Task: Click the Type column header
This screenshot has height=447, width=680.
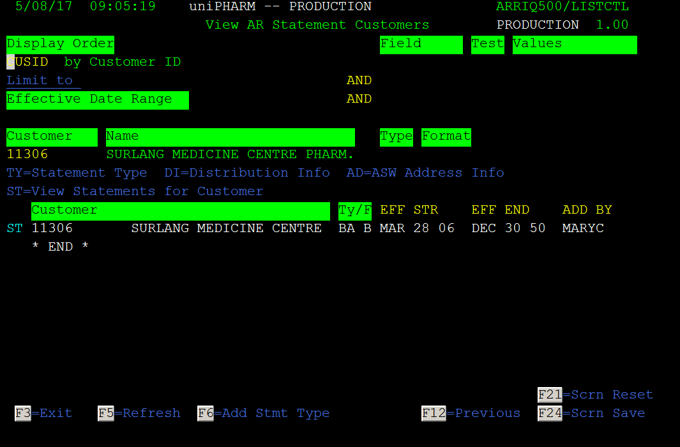Action: click(x=397, y=137)
